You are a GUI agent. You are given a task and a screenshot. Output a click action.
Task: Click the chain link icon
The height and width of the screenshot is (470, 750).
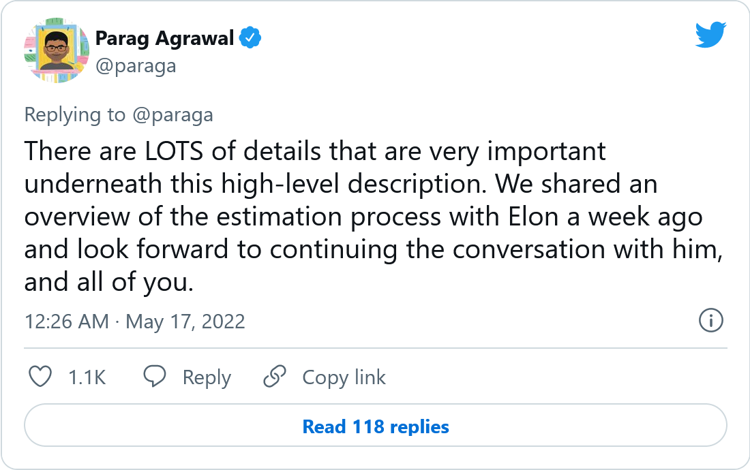(275, 377)
